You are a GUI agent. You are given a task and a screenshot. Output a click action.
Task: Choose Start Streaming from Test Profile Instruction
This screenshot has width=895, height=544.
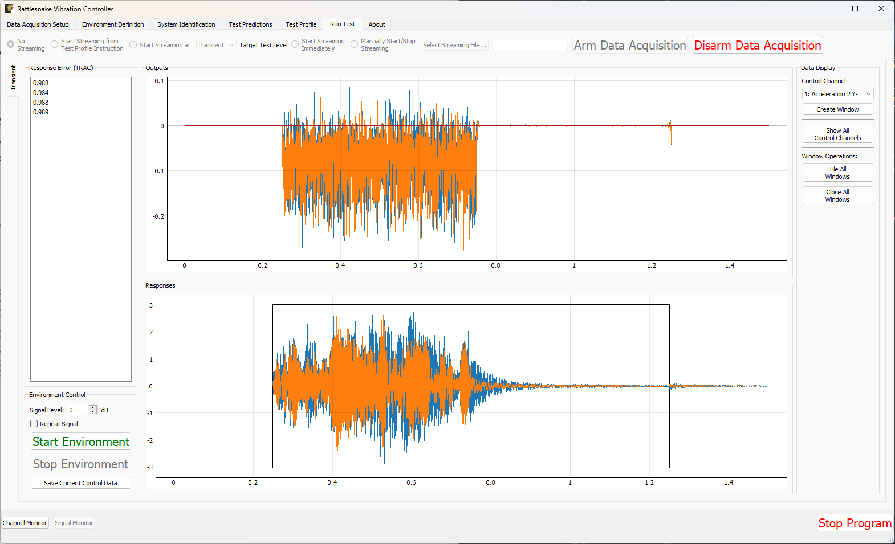[55, 44]
